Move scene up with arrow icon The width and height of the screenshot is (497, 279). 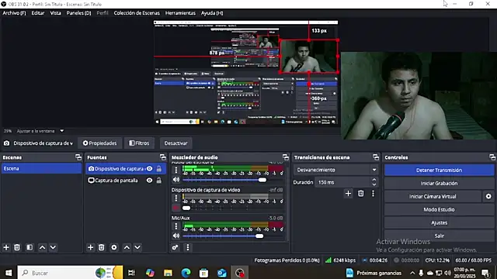42,247
